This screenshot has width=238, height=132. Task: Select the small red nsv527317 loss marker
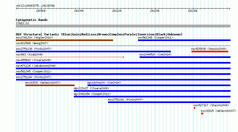coord(195,108)
